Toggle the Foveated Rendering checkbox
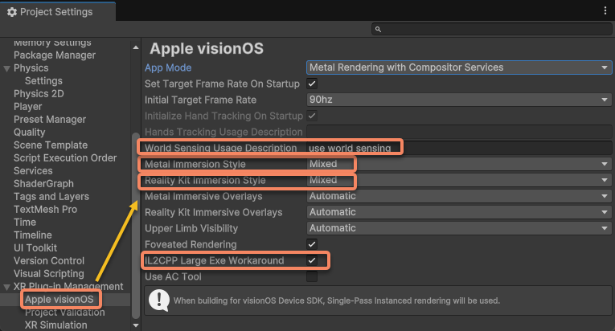Viewport: 615px width, 331px height. click(x=312, y=244)
